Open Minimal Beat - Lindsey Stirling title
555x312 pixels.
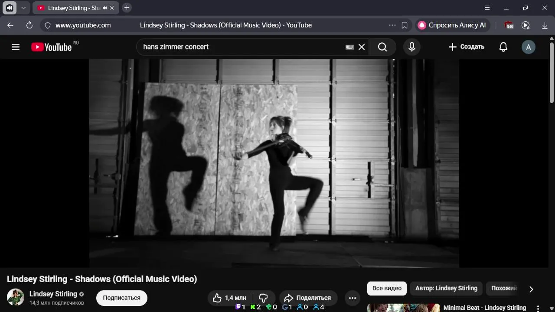point(485,308)
